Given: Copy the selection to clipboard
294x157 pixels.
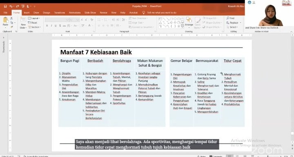Looking at the screenshot, I should 12,23.
